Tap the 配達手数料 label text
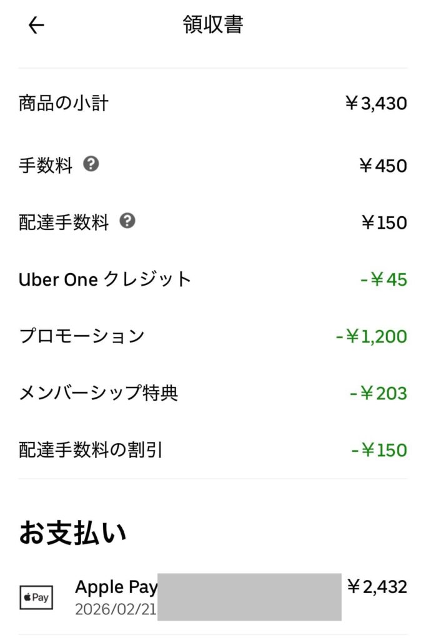The height and width of the screenshot is (640, 426). pyautogui.click(x=64, y=222)
